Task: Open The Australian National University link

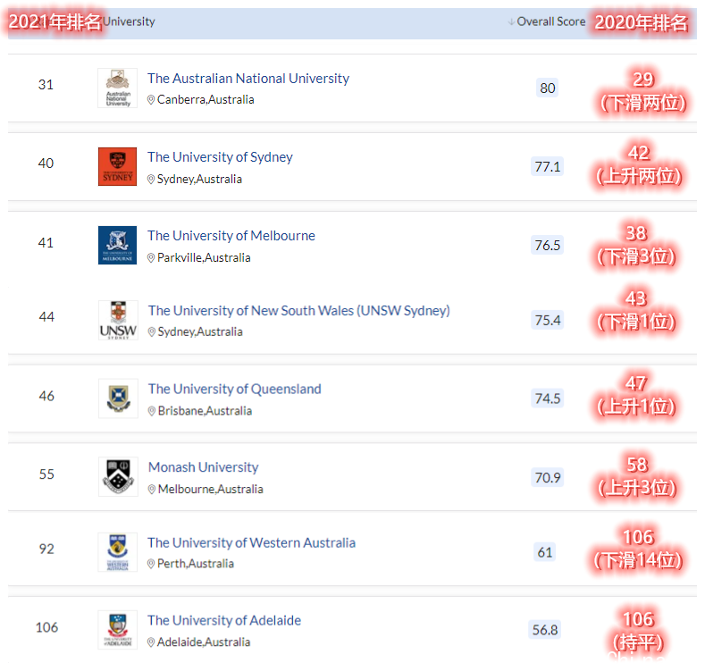Action: point(248,79)
